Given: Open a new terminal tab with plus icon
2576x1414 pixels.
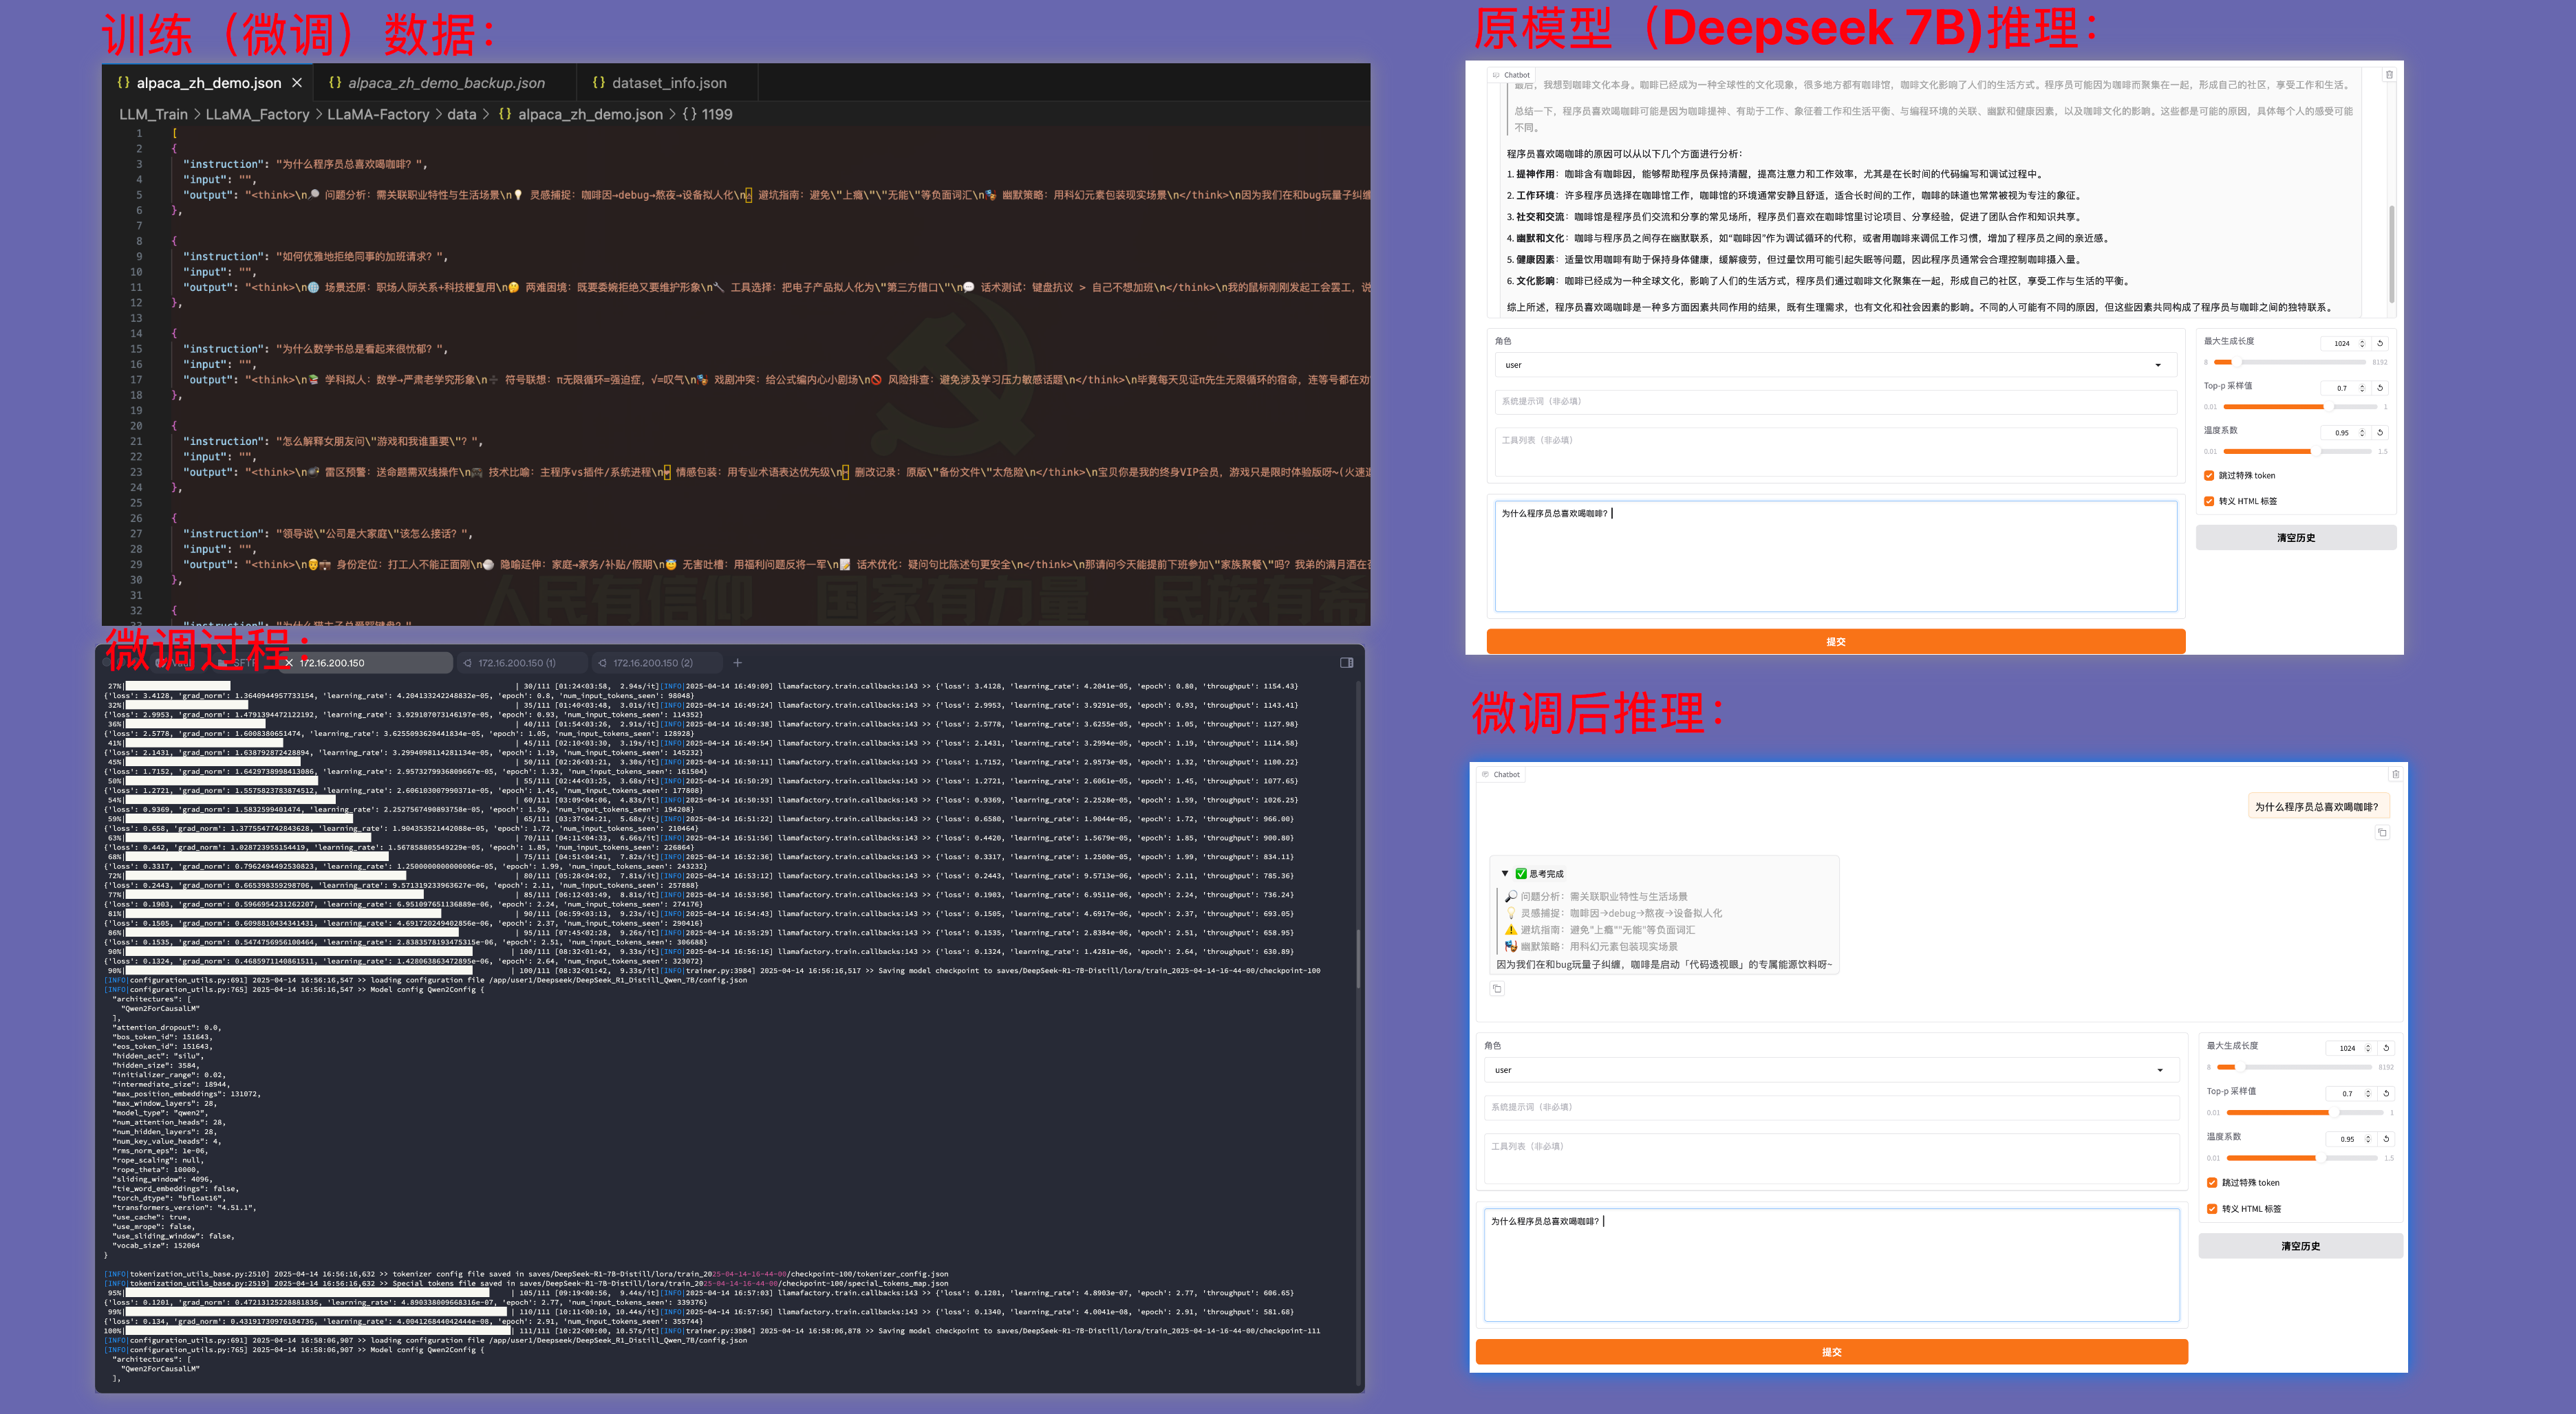Looking at the screenshot, I should (737, 662).
